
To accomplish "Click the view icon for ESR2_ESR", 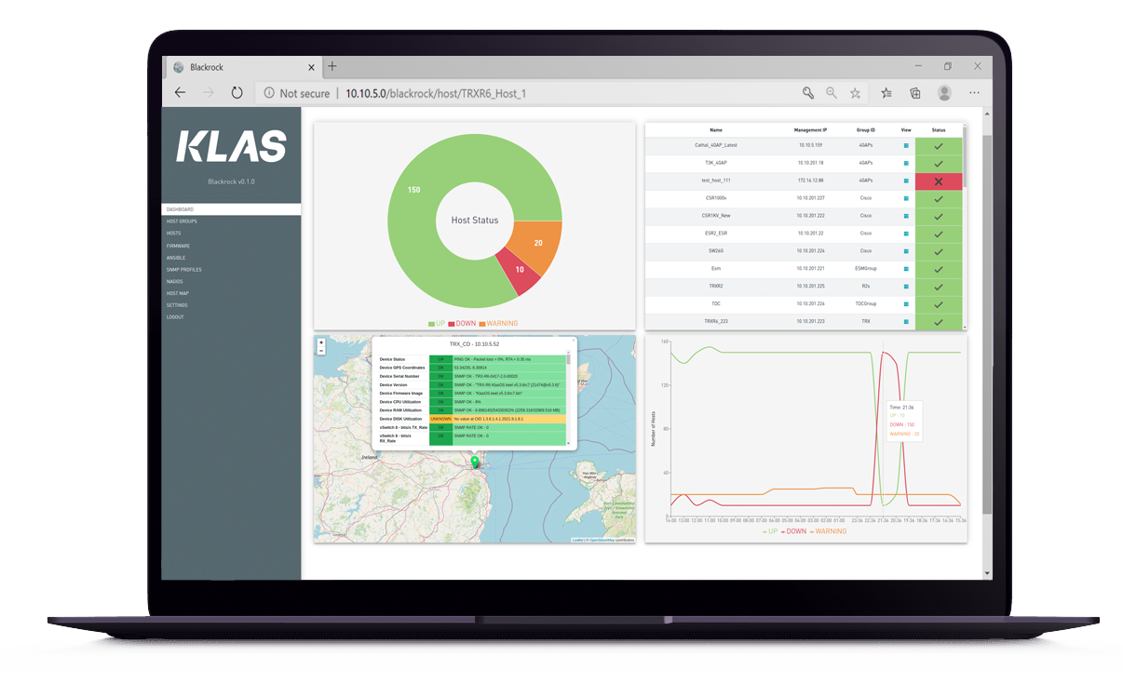I will tap(905, 234).
